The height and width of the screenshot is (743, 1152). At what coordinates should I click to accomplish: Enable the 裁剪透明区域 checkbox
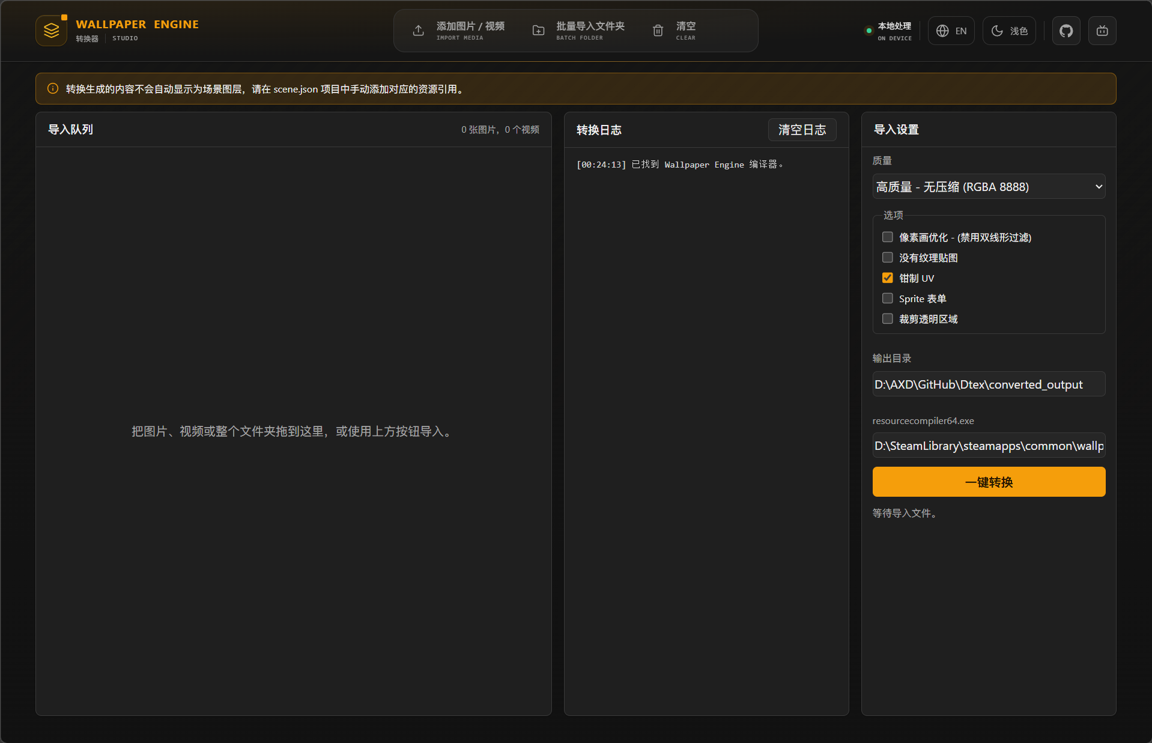pyautogui.click(x=887, y=318)
